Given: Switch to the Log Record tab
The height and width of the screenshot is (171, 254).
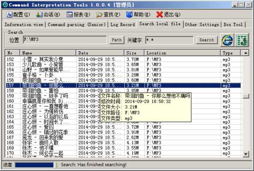Looking at the screenshot, I should [123, 24].
